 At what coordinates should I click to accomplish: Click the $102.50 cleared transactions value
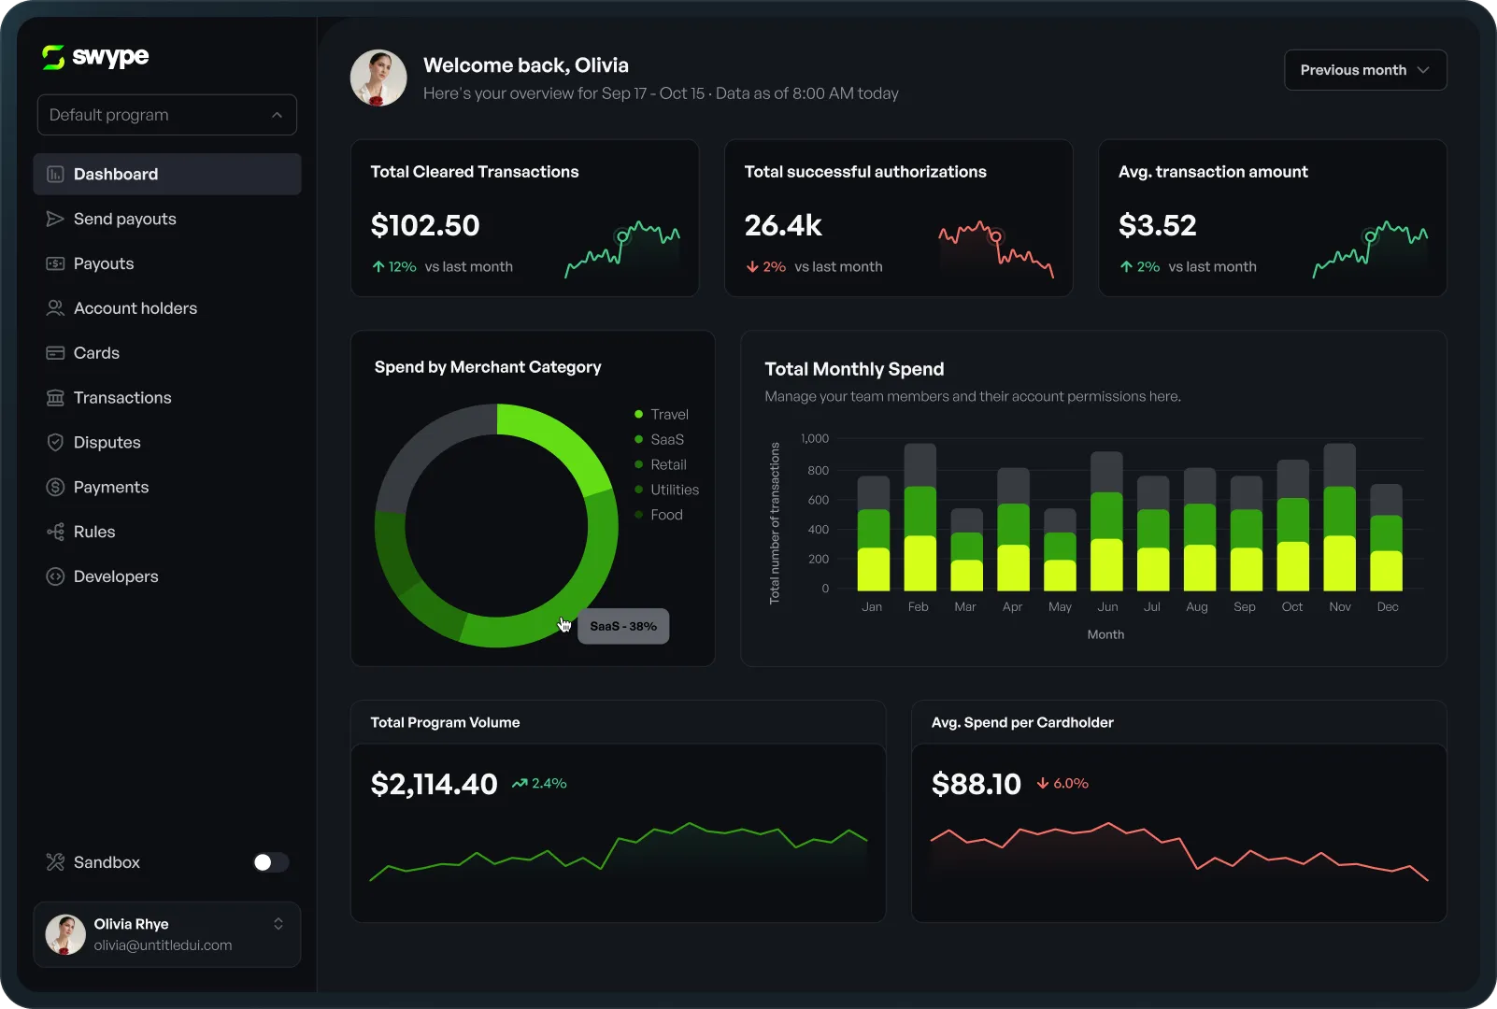[x=425, y=226]
